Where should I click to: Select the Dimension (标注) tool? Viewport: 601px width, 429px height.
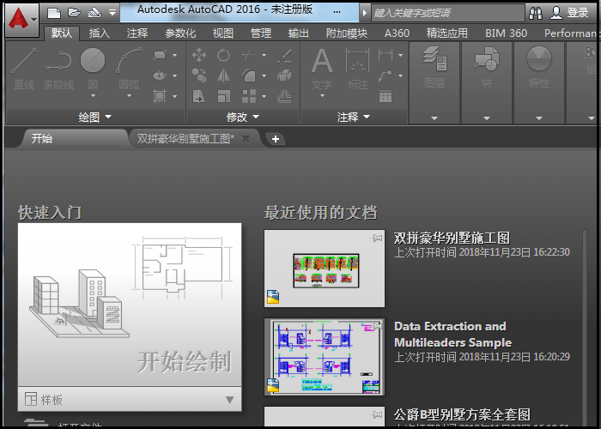356,62
